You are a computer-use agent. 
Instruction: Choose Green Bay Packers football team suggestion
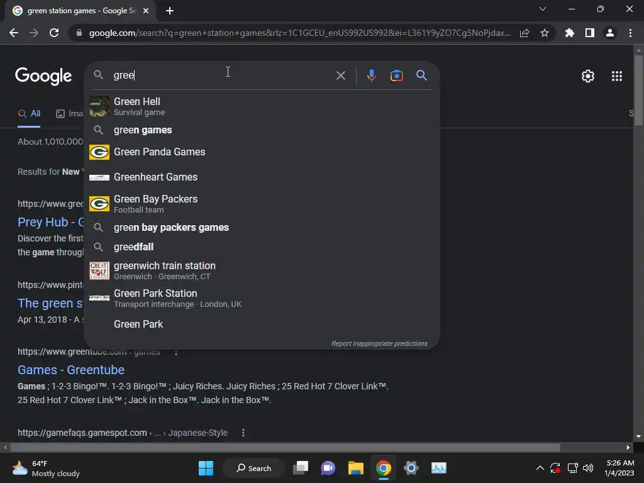262,204
